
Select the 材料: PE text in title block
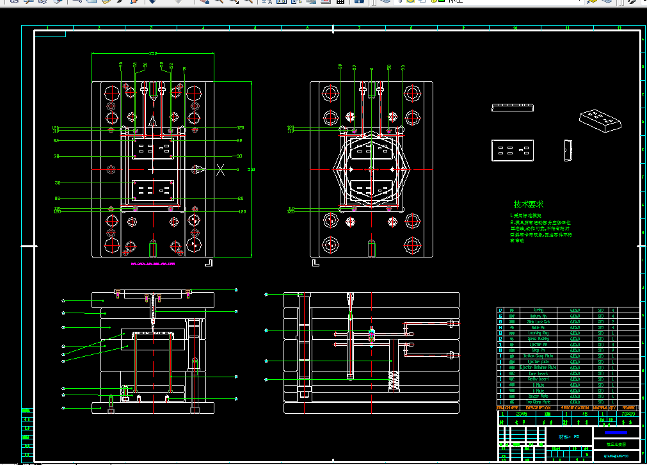569,437
